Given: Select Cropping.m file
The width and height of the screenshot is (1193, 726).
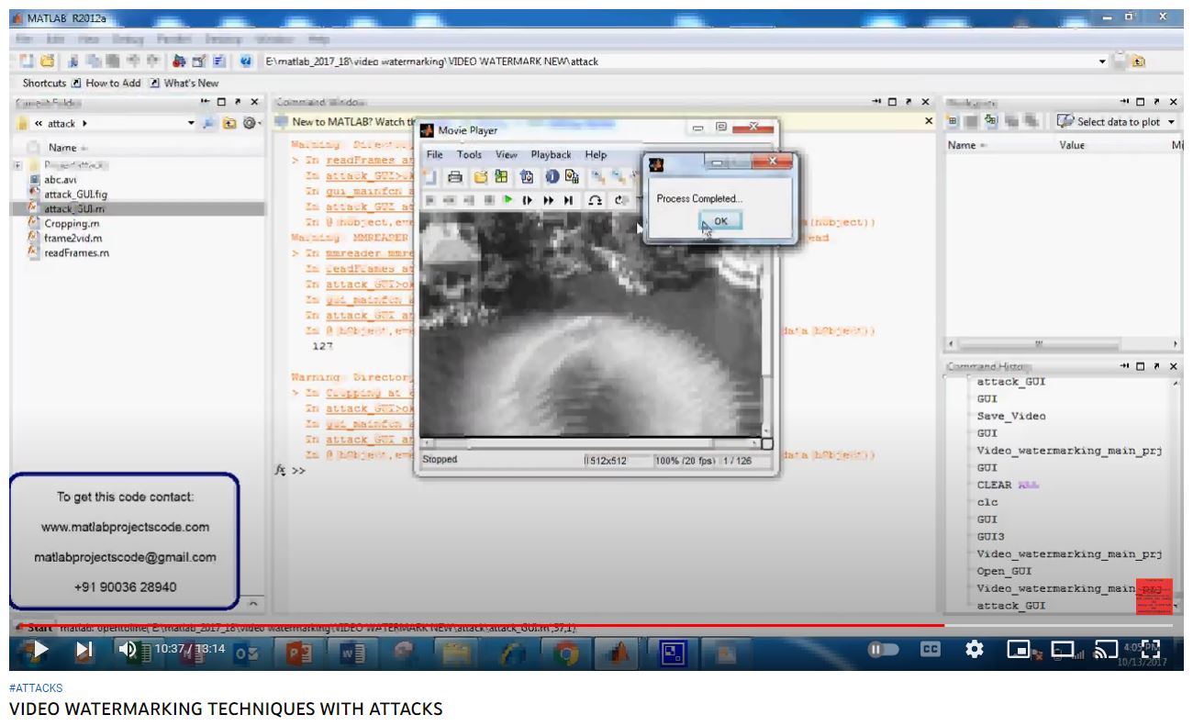Looking at the screenshot, I should tap(72, 223).
